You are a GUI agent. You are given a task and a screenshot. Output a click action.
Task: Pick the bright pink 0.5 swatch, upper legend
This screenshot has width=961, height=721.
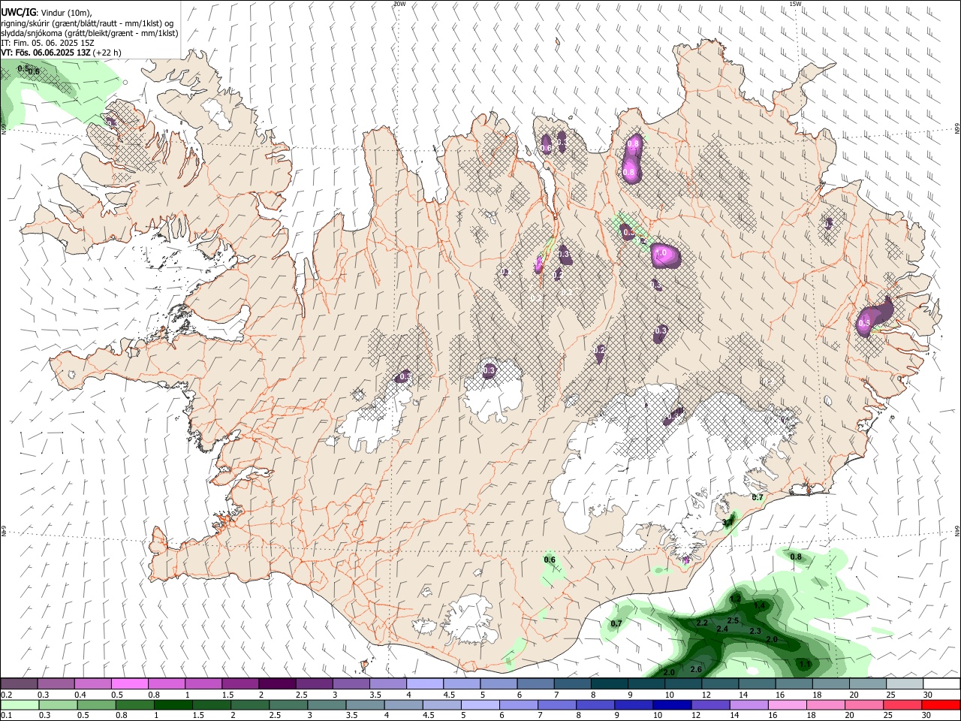[129, 684]
